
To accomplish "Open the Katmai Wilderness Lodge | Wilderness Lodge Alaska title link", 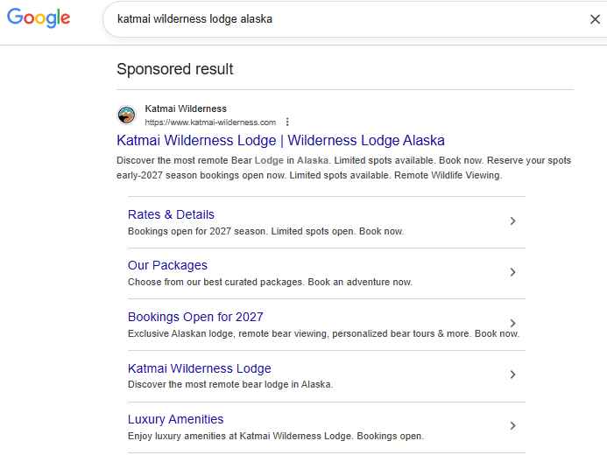I will coord(280,140).
